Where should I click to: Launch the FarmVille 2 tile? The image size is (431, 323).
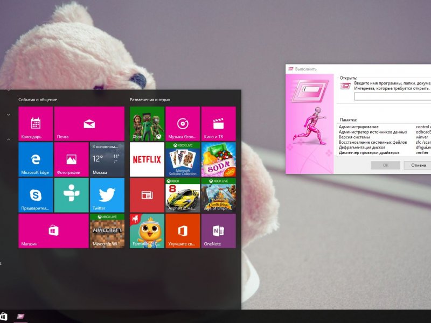[147, 231]
